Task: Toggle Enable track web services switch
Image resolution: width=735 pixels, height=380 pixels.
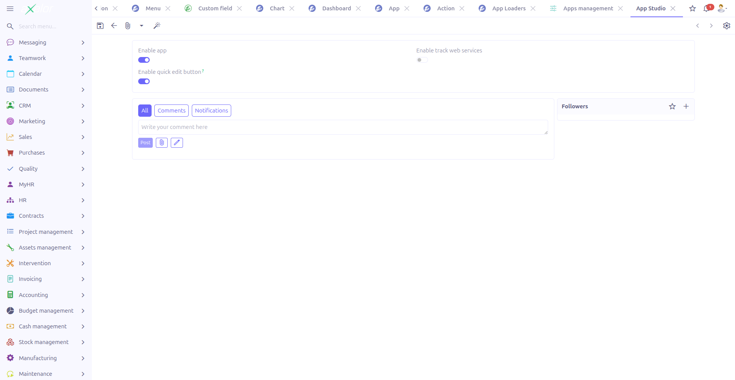Action: (x=422, y=60)
